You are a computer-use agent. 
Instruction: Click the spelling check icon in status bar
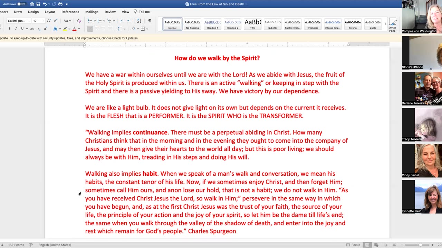(x=31, y=245)
